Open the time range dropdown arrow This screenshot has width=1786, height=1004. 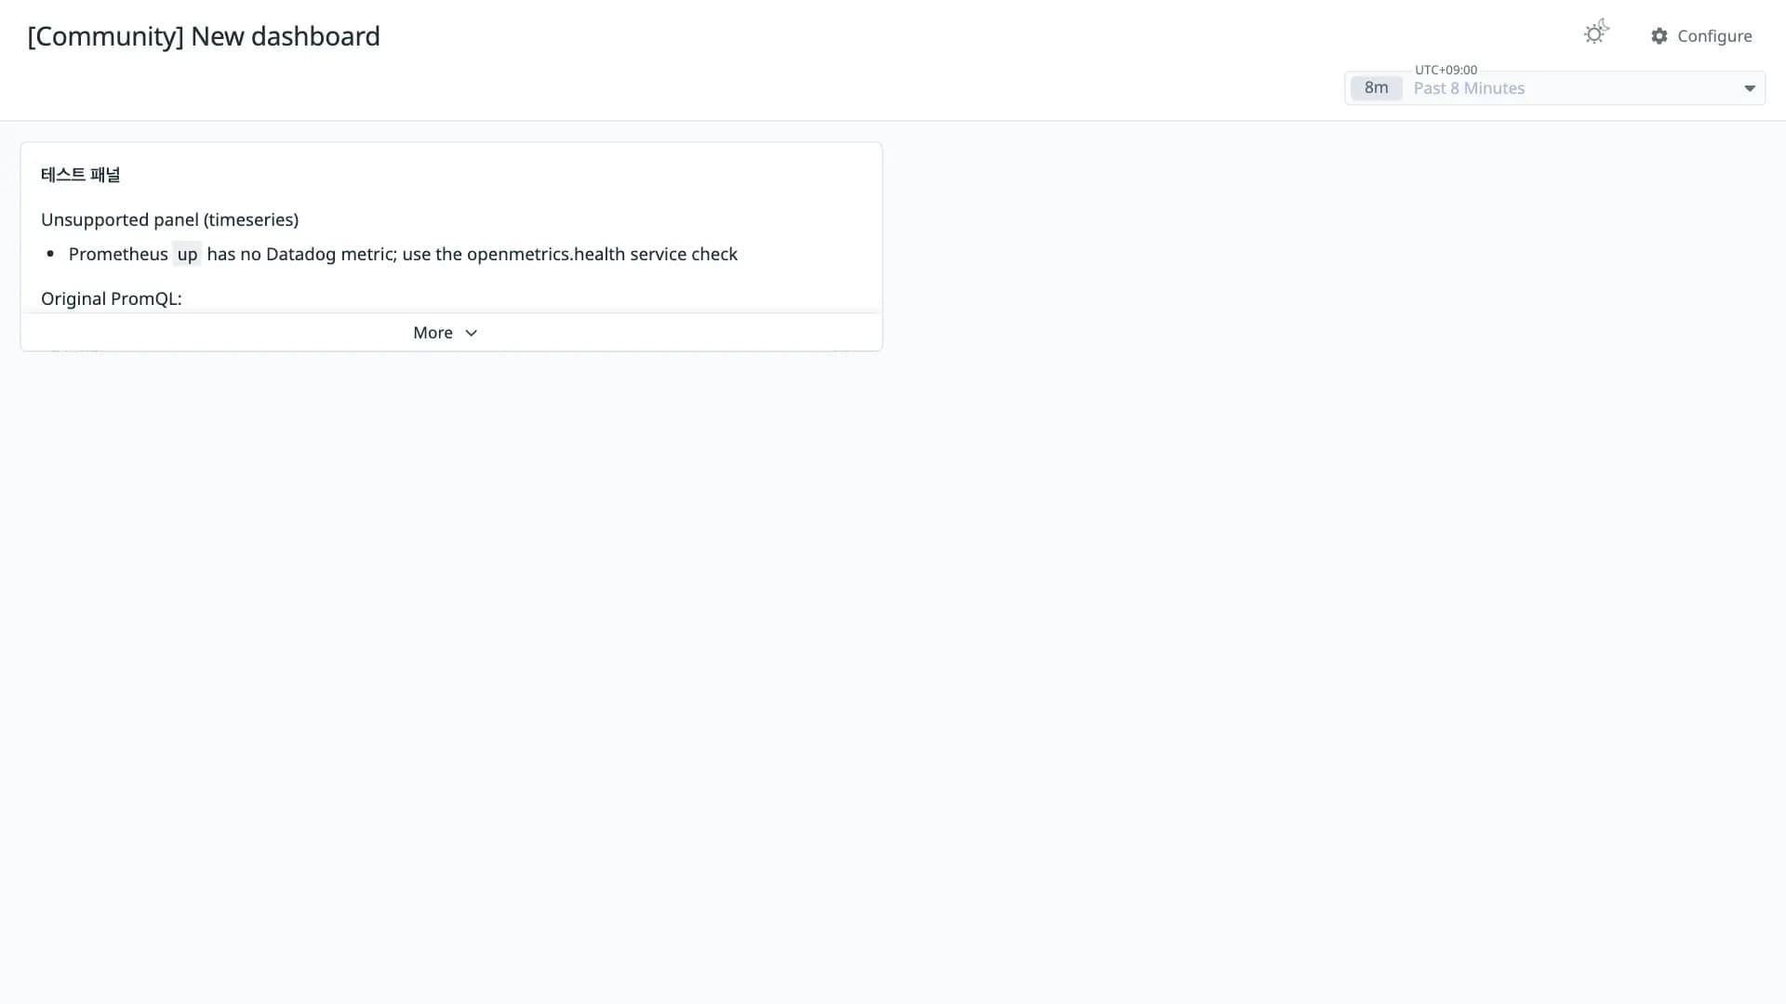click(x=1749, y=88)
